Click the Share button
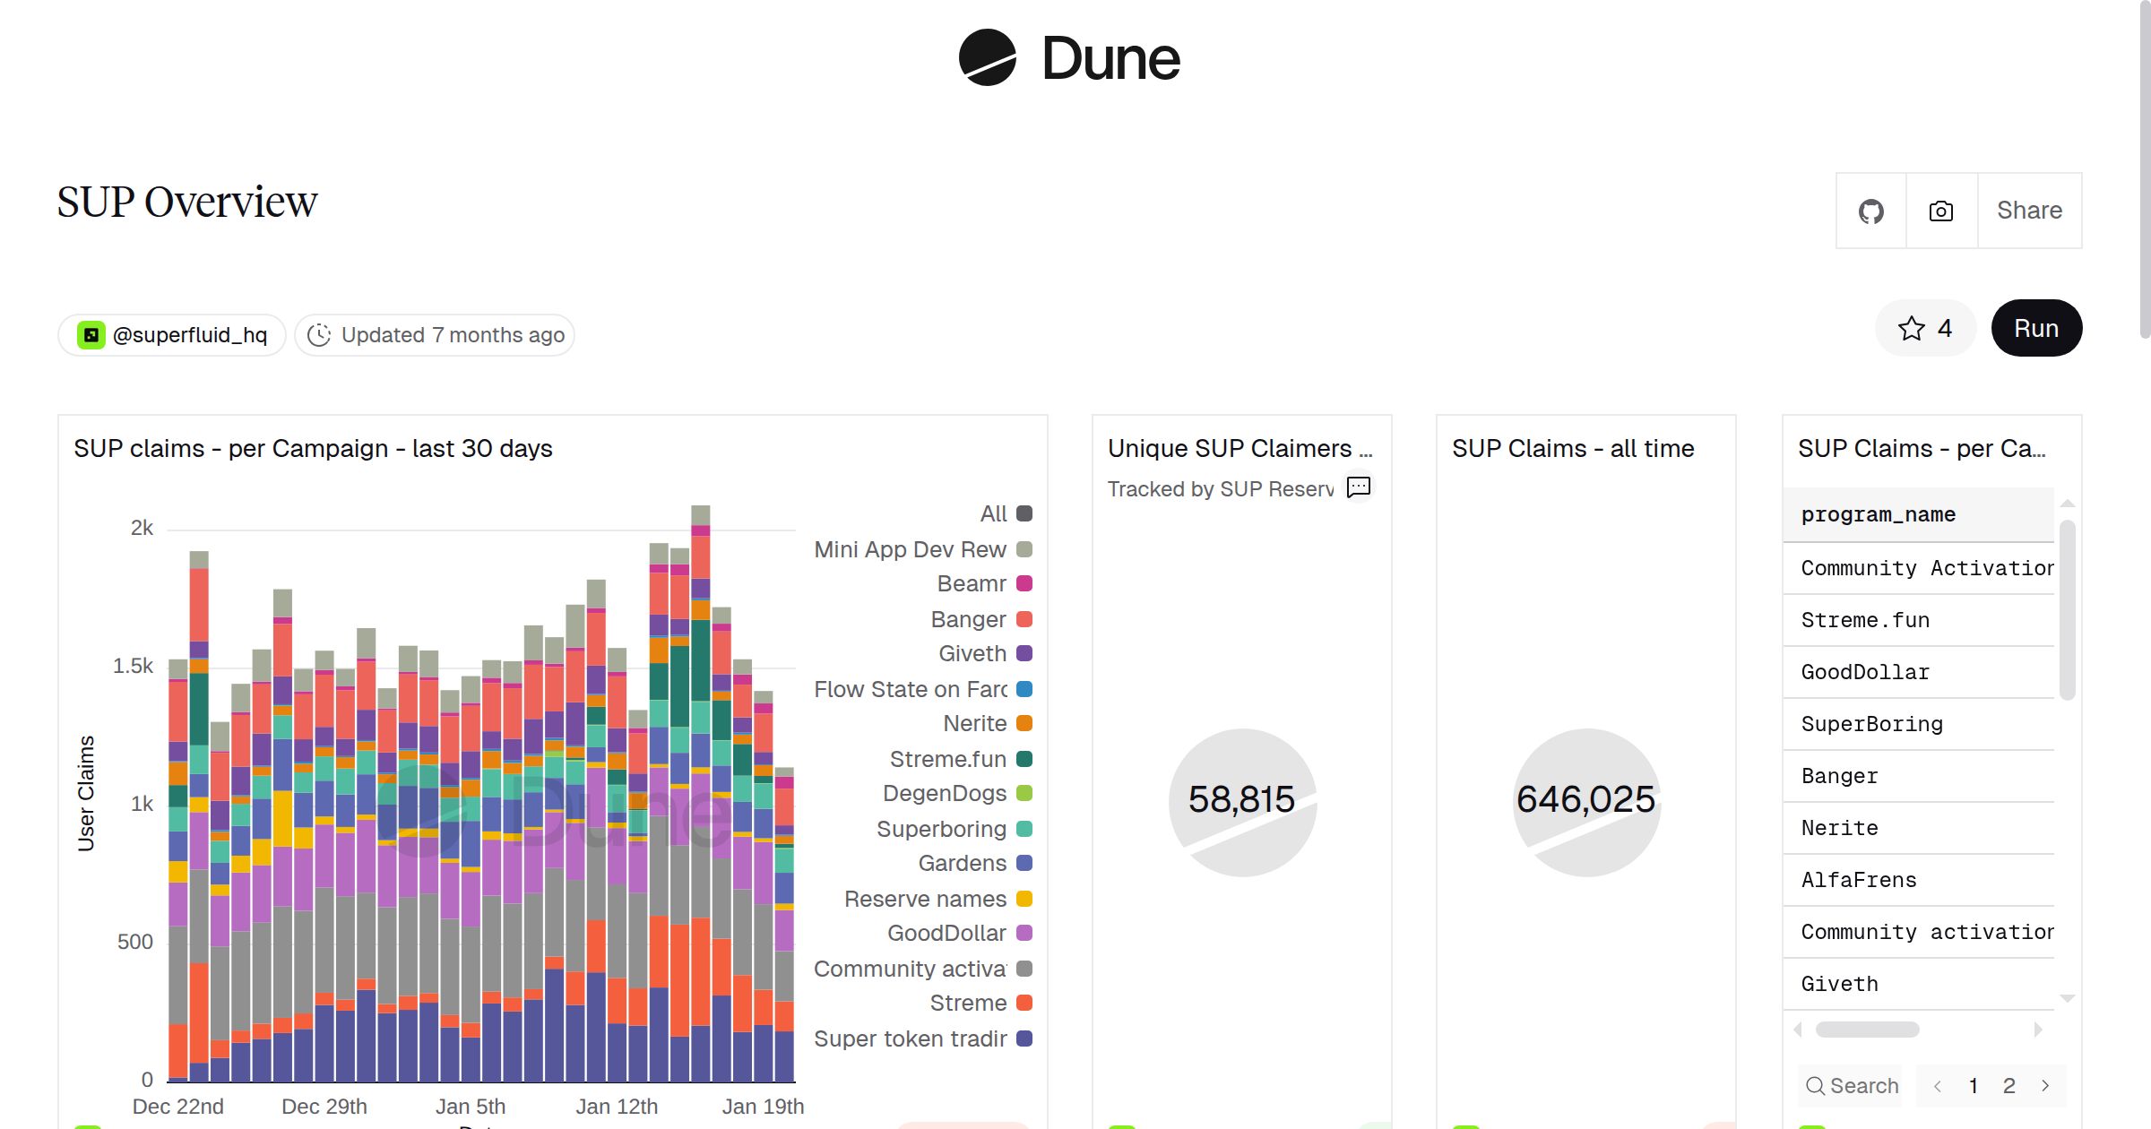The image size is (2151, 1129). click(2029, 211)
